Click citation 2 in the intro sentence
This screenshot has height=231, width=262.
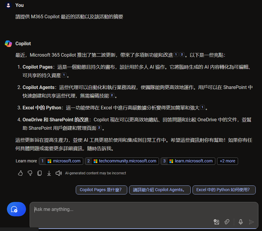coord(182,55)
